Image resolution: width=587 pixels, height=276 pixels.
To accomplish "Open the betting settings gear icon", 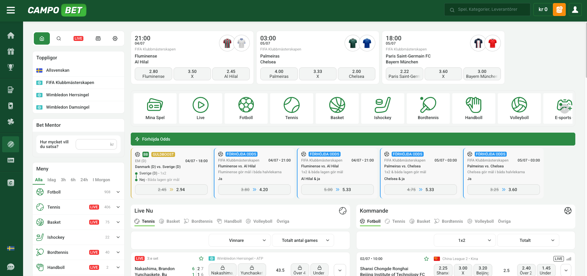I will (115, 38).
